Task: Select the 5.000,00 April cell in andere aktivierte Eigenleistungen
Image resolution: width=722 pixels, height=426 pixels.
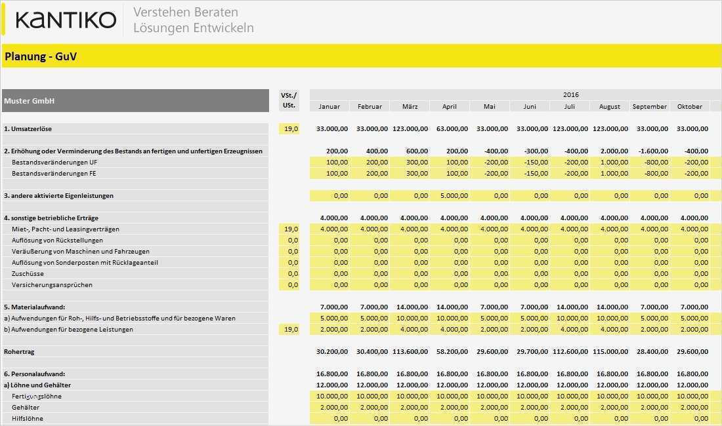Action: 449,195
